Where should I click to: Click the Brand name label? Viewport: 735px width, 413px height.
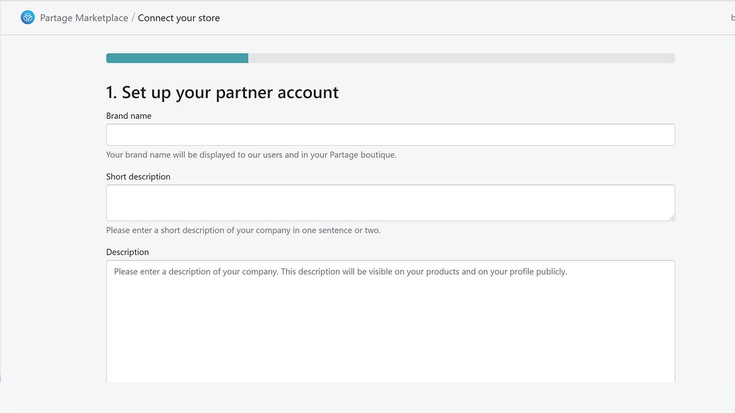coord(129,116)
